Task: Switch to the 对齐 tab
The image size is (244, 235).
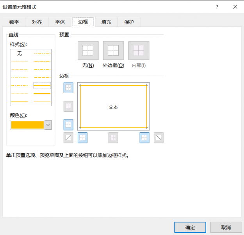Action: point(37,22)
